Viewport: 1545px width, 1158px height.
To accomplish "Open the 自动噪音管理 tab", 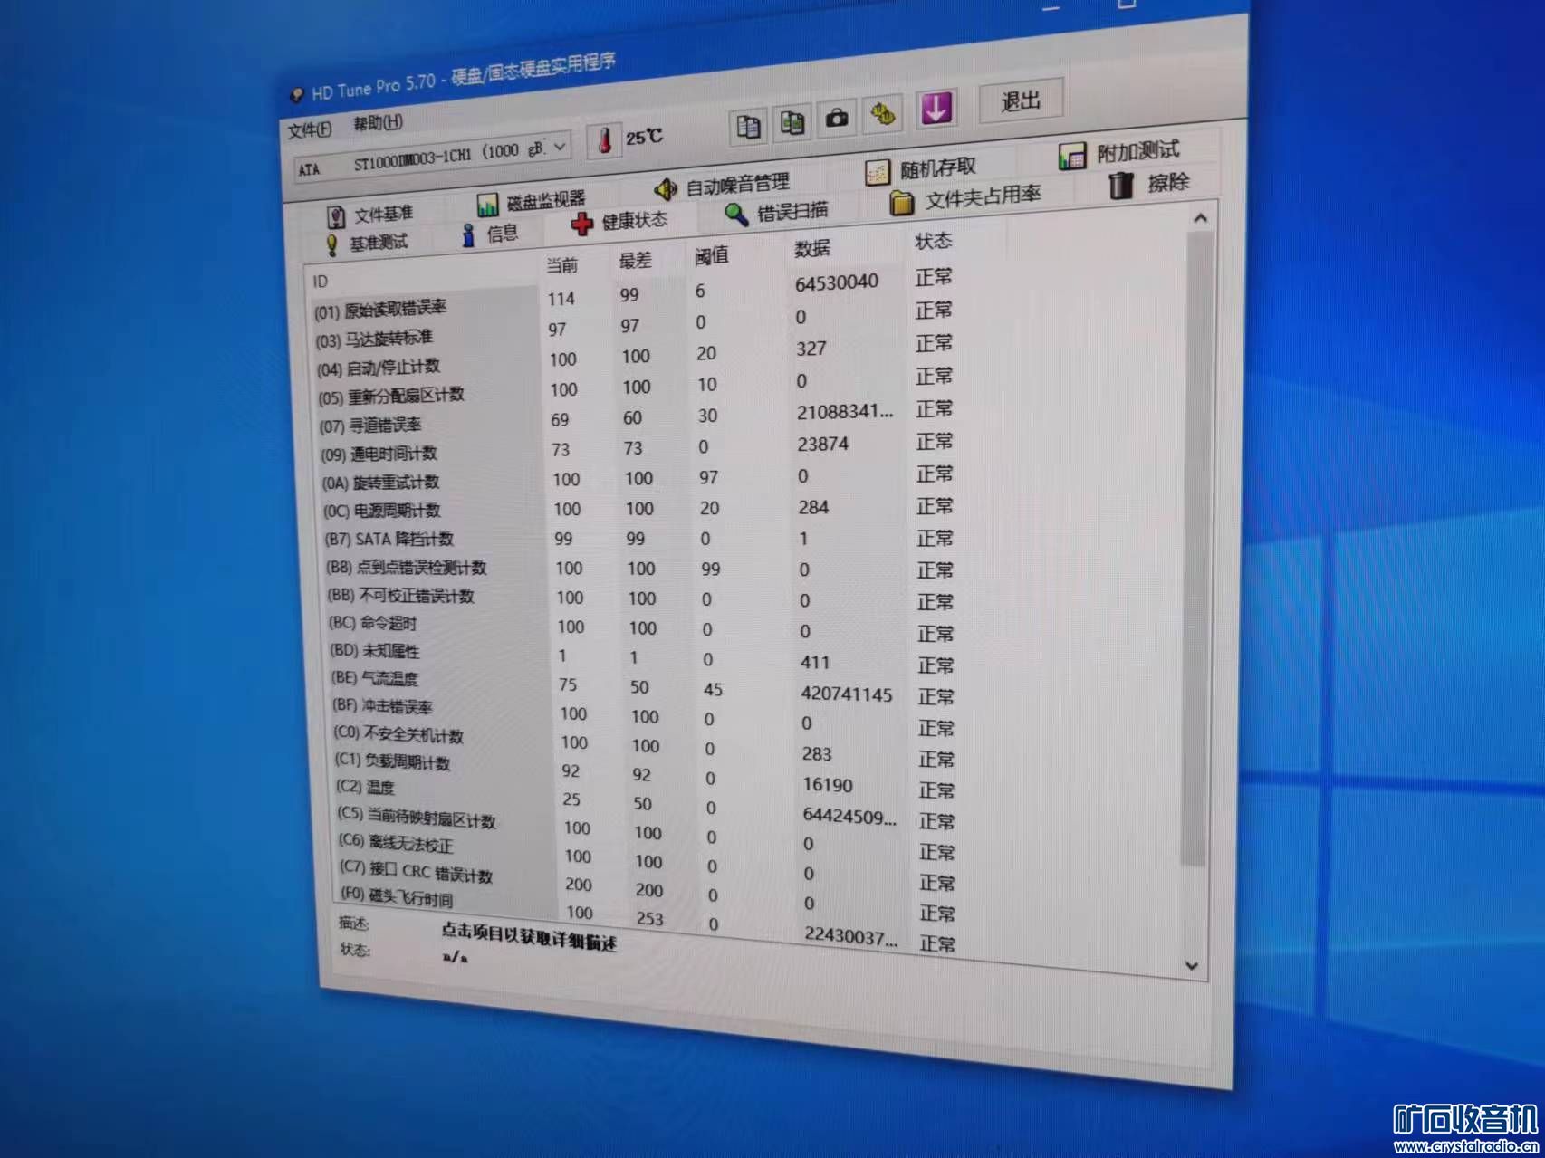I will point(722,187).
